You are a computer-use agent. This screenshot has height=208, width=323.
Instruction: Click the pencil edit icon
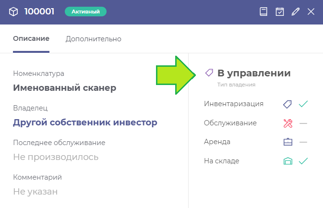point(295,12)
